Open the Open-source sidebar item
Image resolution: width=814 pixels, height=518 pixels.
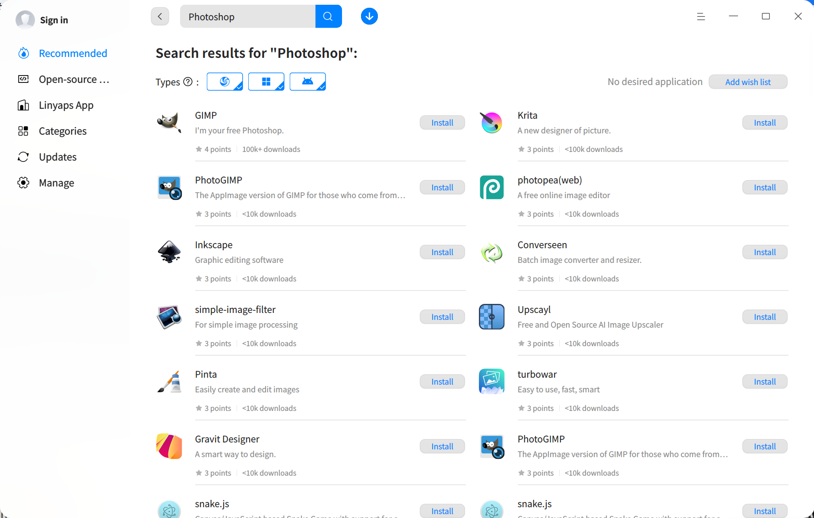tap(65, 79)
